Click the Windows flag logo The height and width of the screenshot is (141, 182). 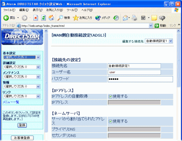coord(176,10)
